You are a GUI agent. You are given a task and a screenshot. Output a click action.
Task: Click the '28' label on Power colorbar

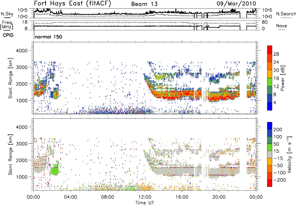click(x=276, y=54)
